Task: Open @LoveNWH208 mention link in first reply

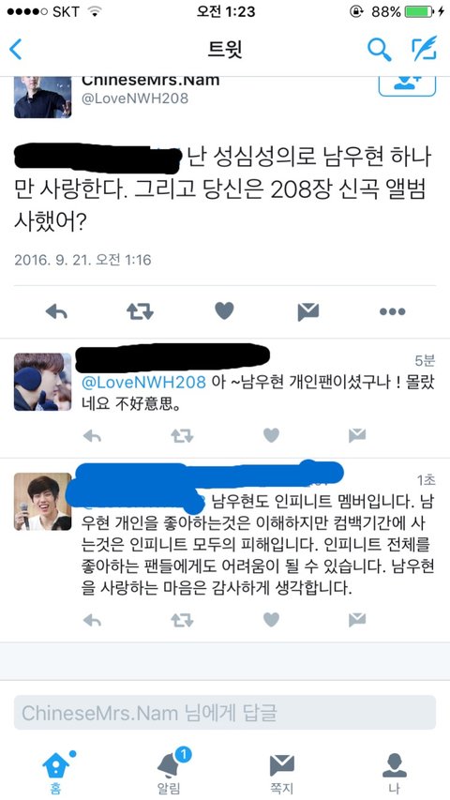Action: point(143,382)
